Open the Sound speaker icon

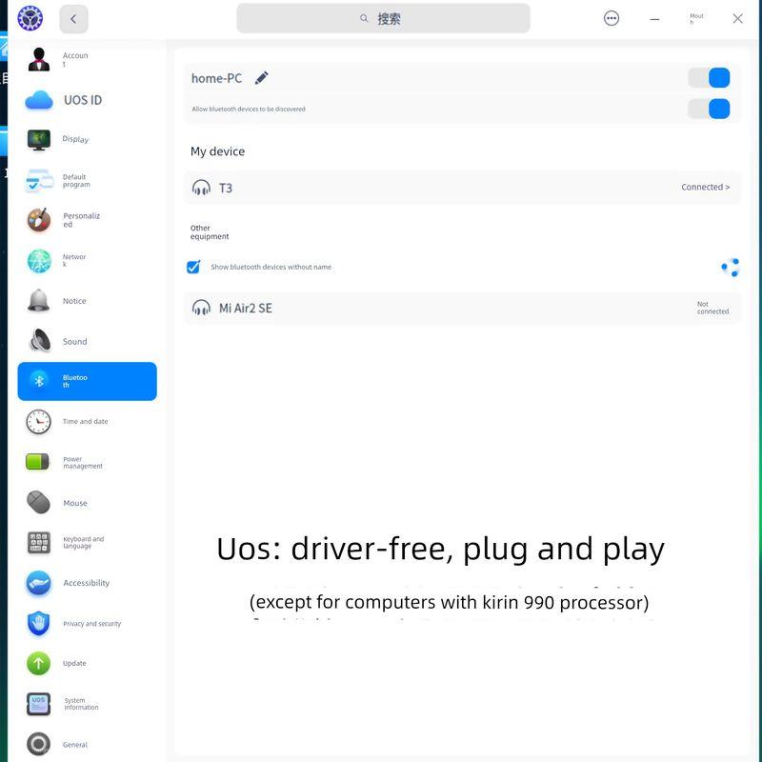[40, 341]
